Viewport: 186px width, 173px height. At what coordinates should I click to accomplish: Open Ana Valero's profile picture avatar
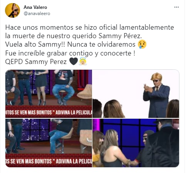point(12,10)
